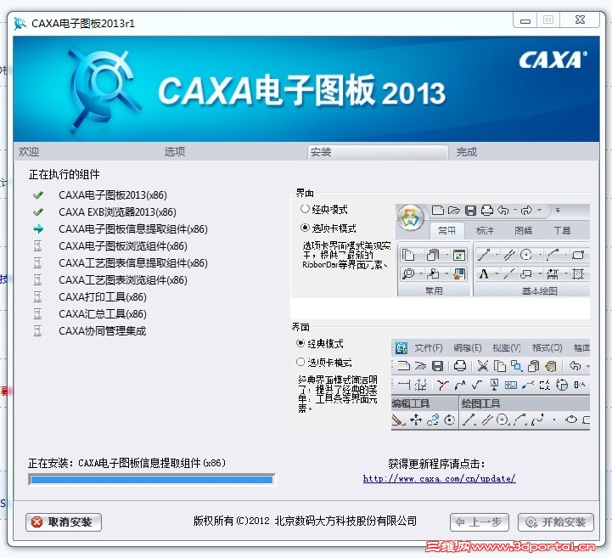Expand the Circle tool dropdown arrow in ribbon preview

pos(540,256)
